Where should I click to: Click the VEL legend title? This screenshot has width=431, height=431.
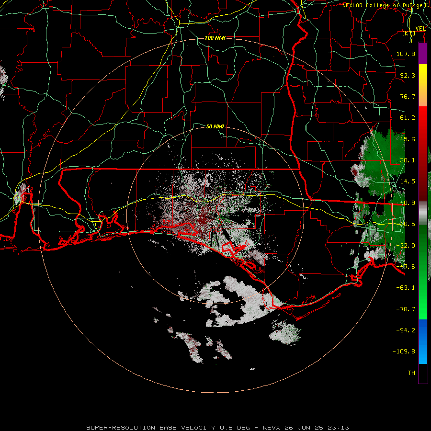(420, 28)
